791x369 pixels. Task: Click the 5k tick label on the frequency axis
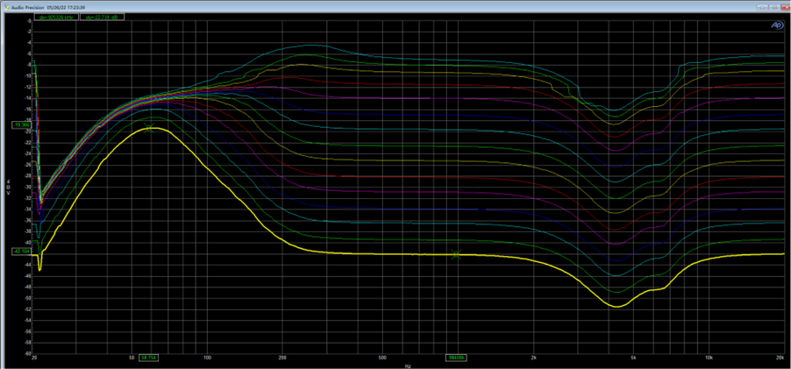[x=632, y=358]
